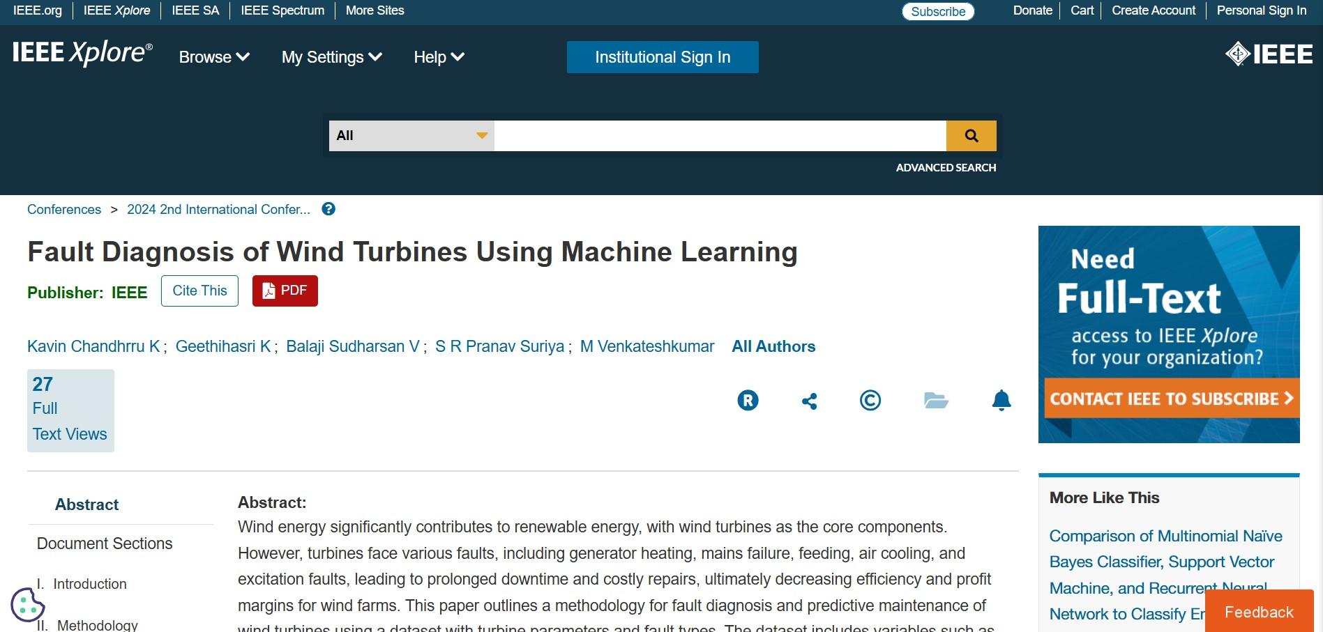The image size is (1323, 632).
Task: Click into the main search text field
Action: pos(720,136)
